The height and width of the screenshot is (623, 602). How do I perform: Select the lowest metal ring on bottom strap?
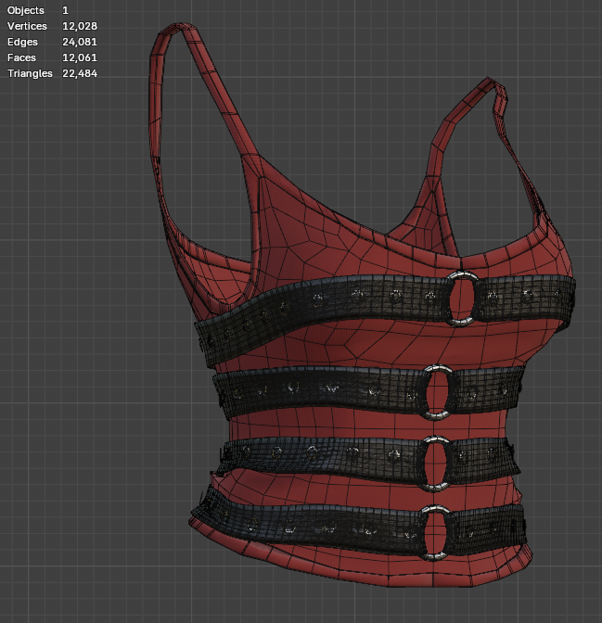[434, 532]
